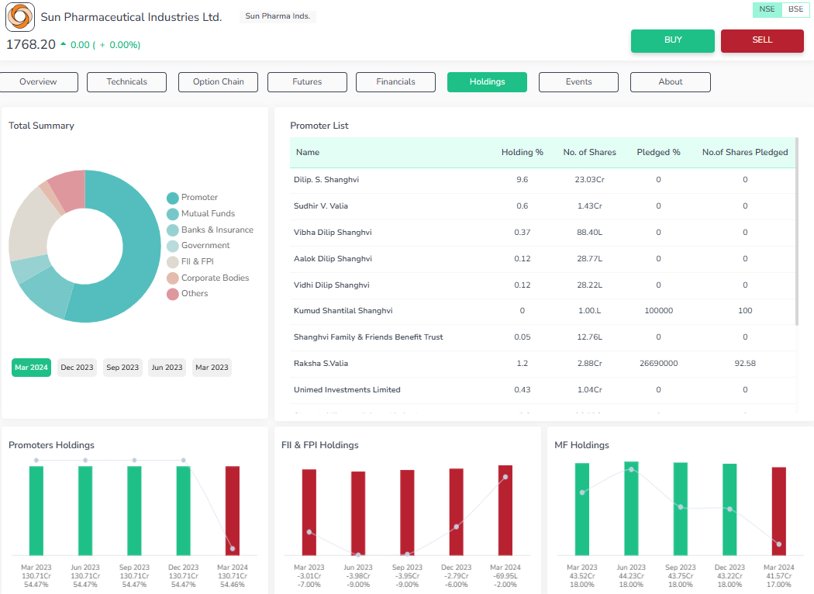Image resolution: width=814 pixels, height=594 pixels.
Task: Open the Technicals tab
Action: (x=126, y=82)
